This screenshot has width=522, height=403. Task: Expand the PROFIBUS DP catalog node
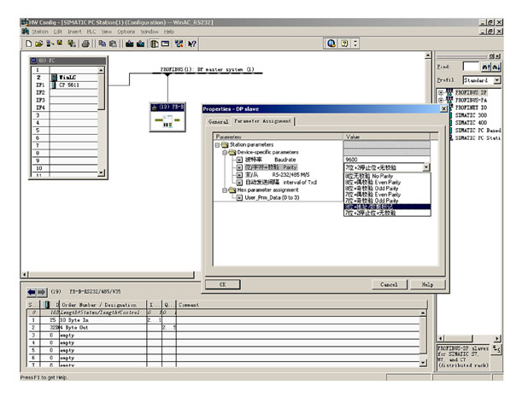click(441, 92)
